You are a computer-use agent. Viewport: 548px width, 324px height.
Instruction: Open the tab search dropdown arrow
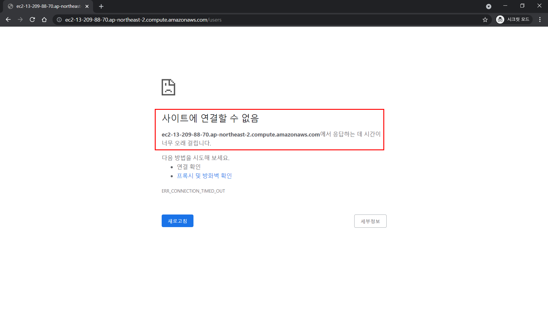pos(489,6)
